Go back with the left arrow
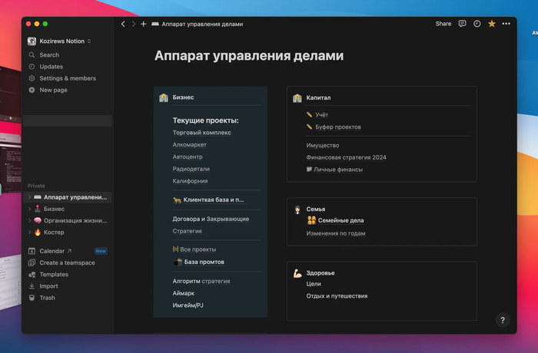This screenshot has width=538, height=353. point(123,24)
